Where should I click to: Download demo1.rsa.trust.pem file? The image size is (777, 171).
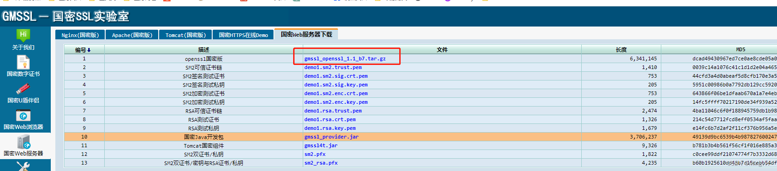pos(333,111)
